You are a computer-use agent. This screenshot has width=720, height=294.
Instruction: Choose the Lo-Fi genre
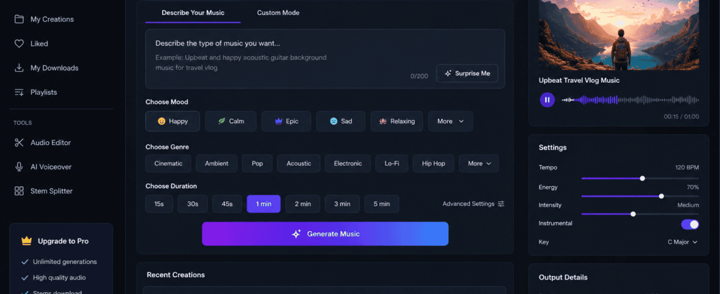click(x=391, y=163)
